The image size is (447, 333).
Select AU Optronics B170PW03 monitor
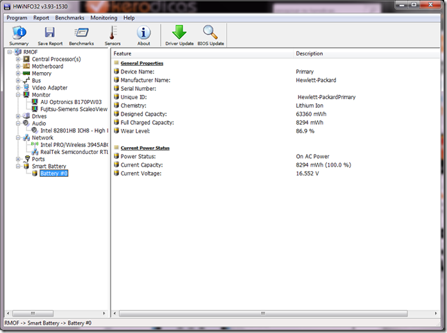[x=71, y=102]
